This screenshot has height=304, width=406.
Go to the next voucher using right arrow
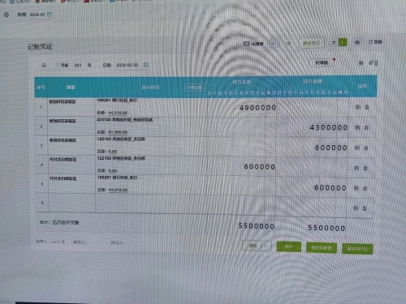point(288,43)
